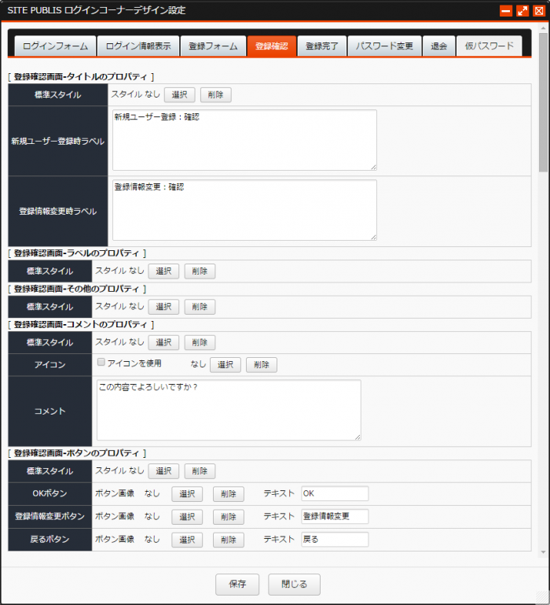Screen dimensions: 550x605
Task: Click the 登録確認画面-タイトルのプロパティ section heading
Action: coord(81,77)
